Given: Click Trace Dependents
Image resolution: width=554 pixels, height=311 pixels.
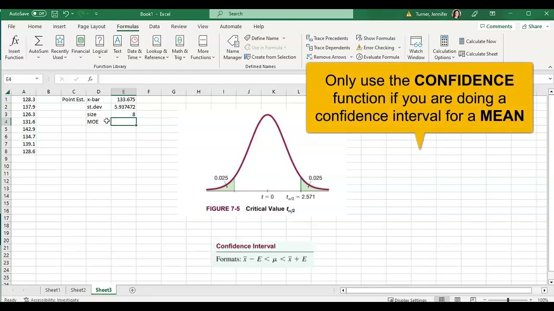Looking at the screenshot, I should click(328, 48).
